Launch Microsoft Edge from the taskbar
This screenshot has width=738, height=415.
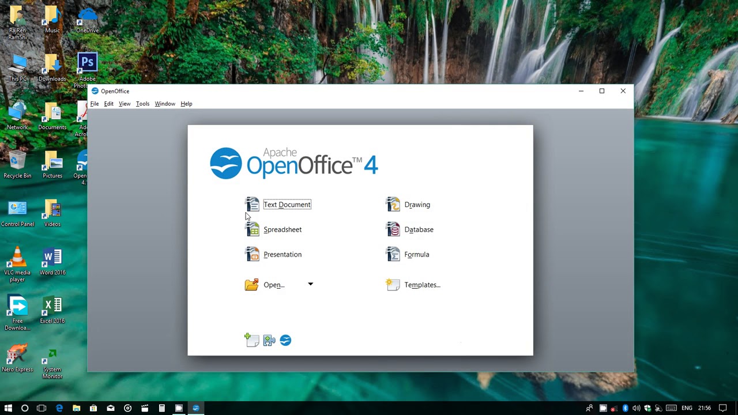(59, 408)
